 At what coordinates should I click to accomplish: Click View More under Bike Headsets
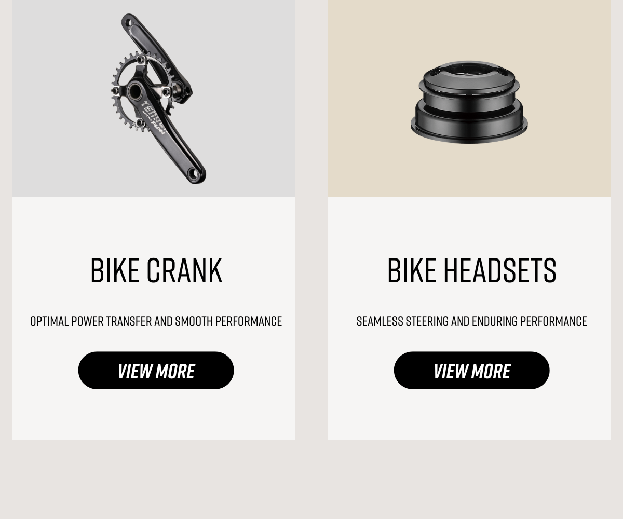click(x=471, y=371)
